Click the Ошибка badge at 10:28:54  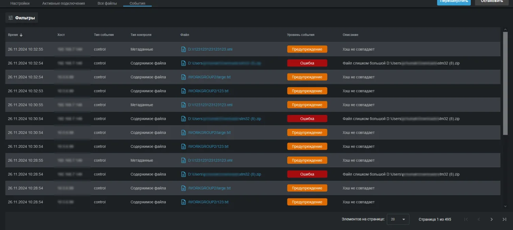pos(307,174)
